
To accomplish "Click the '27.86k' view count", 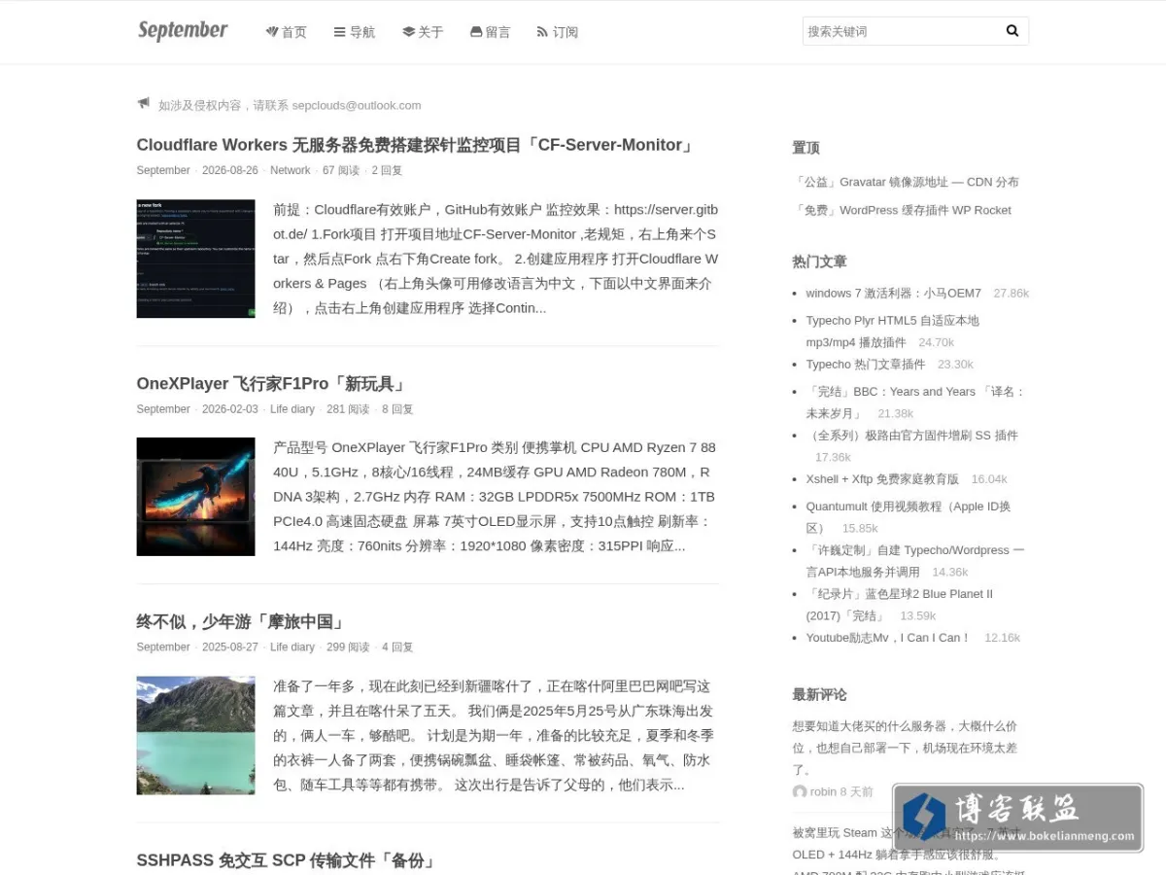I will pyautogui.click(x=1012, y=293).
